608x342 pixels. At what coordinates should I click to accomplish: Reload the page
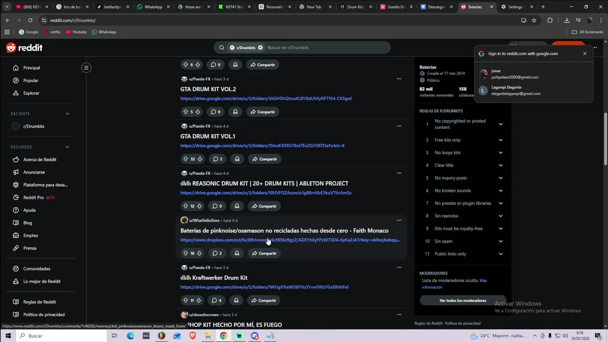(30, 20)
